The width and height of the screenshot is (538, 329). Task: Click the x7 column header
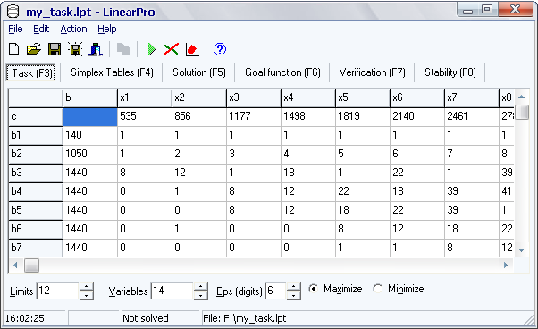coord(472,98)
